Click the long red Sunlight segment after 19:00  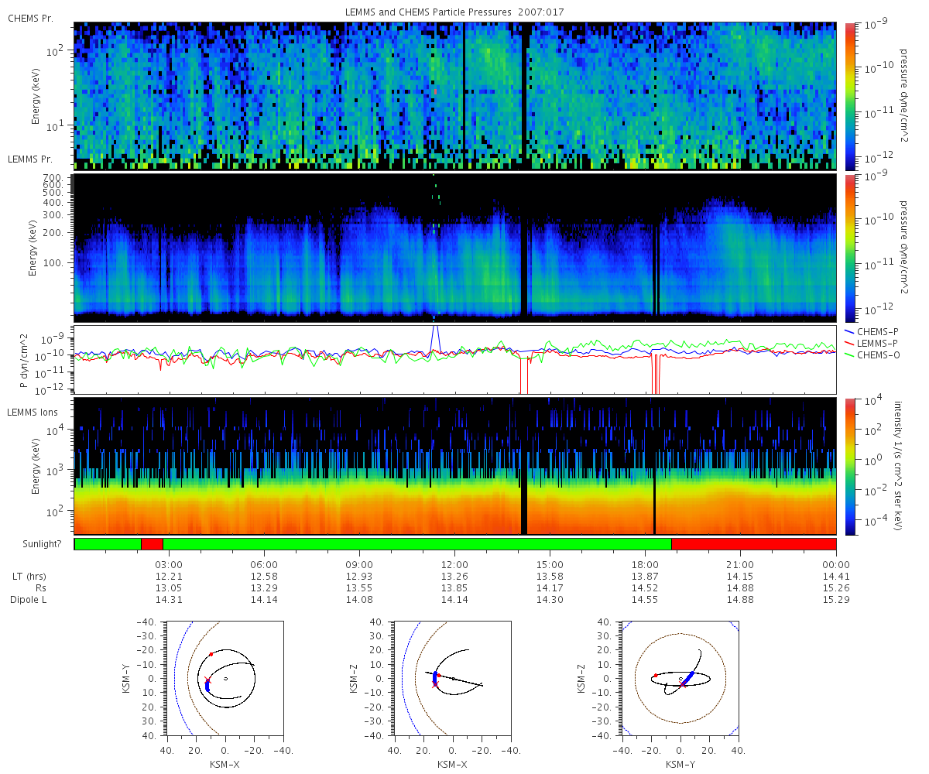pyautogui.click(x=753, y=544)
